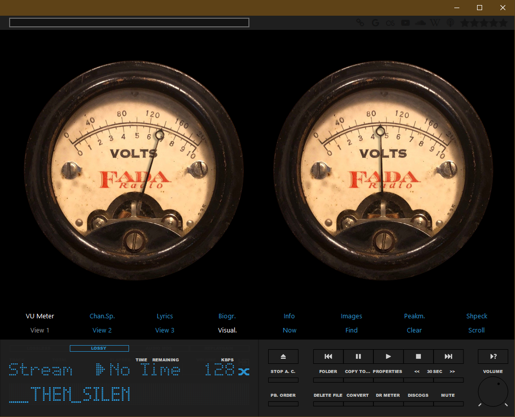Click Find link
This screenshot has height=417, width=515.
(352, 330)
